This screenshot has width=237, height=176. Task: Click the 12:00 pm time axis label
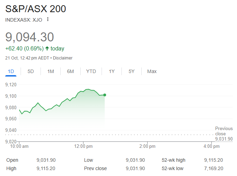tap(83, 146)
